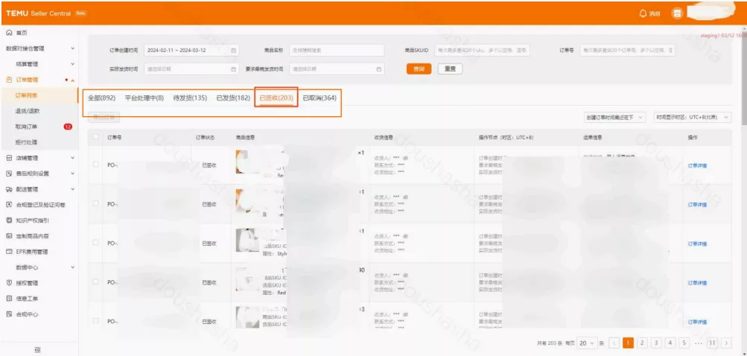Screen dimensions: 747x356
Task: Click calendar icon in 订单创建时间 date field
Action: (x=234, y=50)
